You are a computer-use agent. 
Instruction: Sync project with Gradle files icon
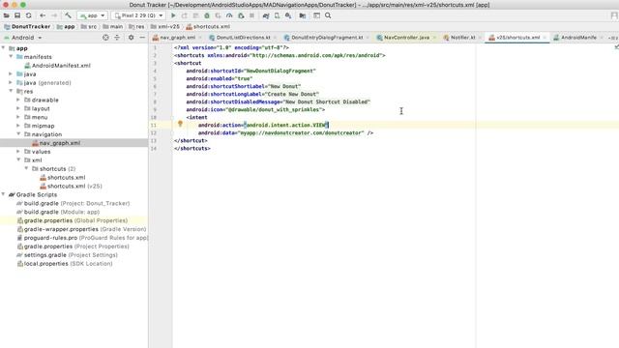pos(266,15)
